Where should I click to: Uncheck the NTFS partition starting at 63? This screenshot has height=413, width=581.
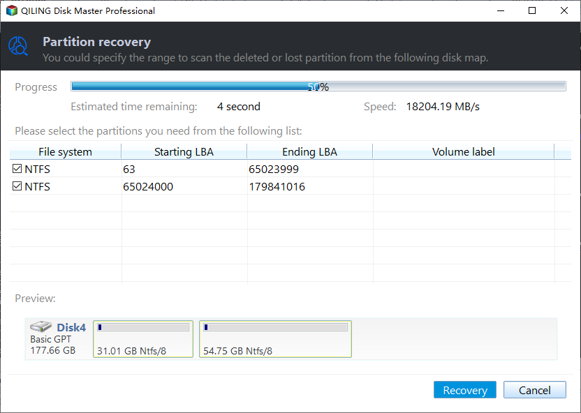pos(17,169)
